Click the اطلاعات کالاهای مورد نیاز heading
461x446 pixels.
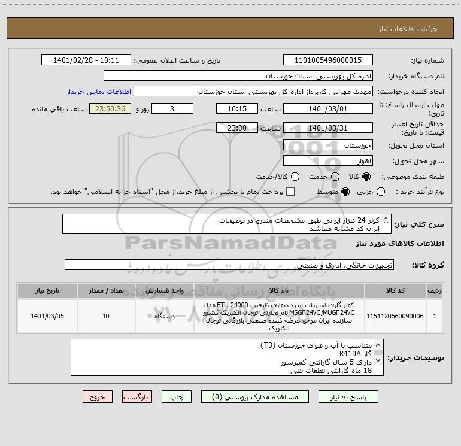(x=399, y=244)
